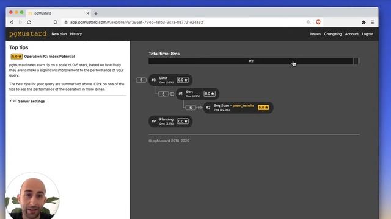391x219 pixels.
Task: Open the New plan page
Action: pyautogui.click(x=59, y=34)
